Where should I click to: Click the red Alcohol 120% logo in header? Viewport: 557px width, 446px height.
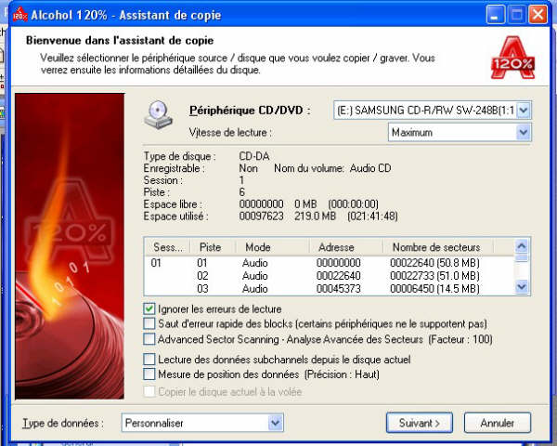[x=512, y=58]
